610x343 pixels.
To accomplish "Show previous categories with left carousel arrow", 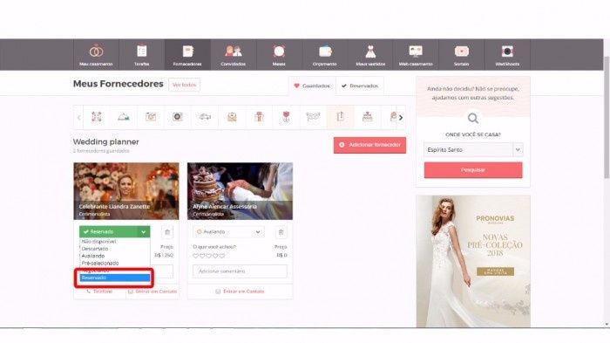I will pos(79,117).
